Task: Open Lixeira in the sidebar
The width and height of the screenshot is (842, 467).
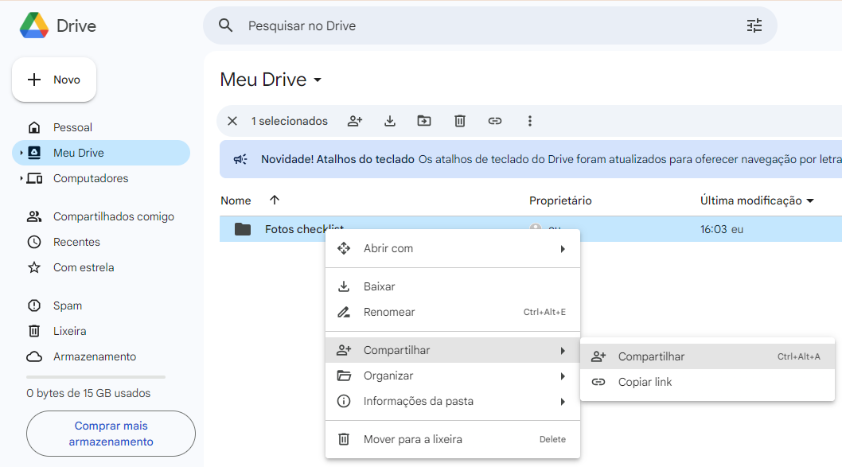Action: point(69,331)
